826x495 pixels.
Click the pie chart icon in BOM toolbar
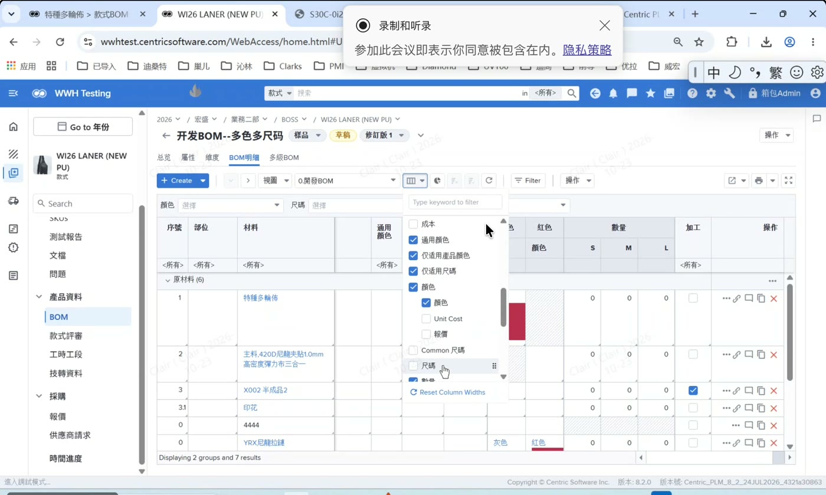point(437,181)
